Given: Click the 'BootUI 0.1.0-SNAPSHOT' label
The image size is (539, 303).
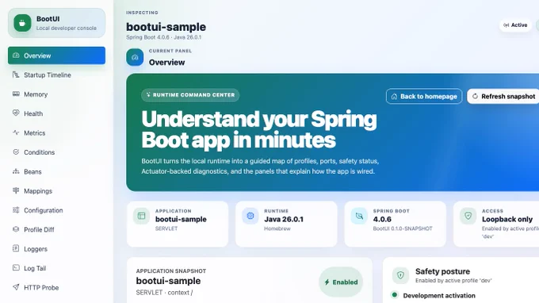Looking at the screenshot, I should pyautogui.click(x=403, y=228).
